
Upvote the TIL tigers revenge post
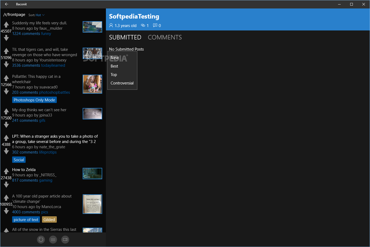(6, 51)
